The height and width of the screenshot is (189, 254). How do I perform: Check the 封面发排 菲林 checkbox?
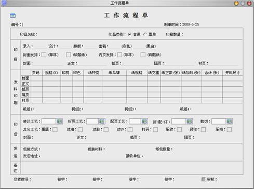(x=44, y=55)
